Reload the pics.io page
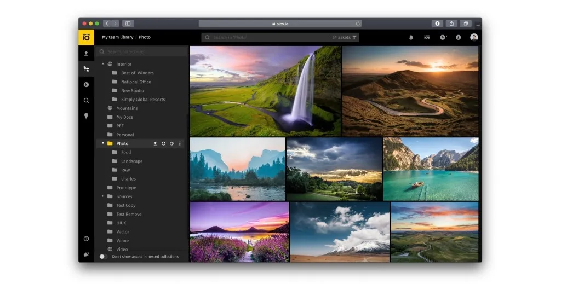The height and width of the screenshot is (284, 561). [x=357, y=24]
